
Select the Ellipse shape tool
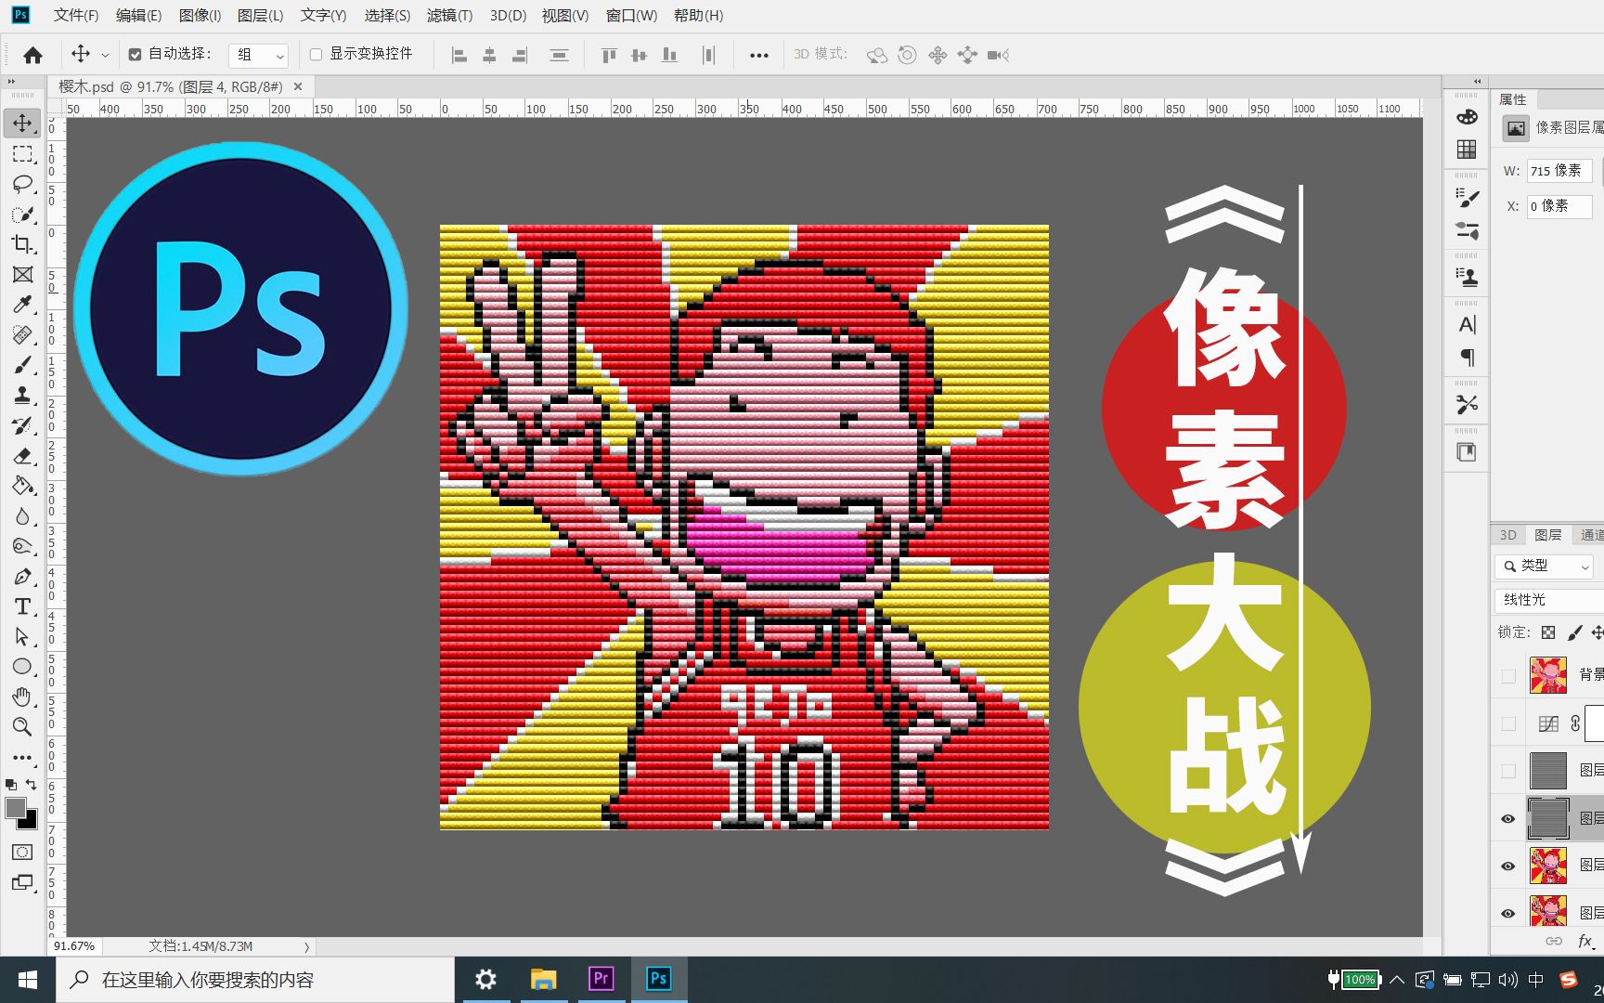(22, 667)
